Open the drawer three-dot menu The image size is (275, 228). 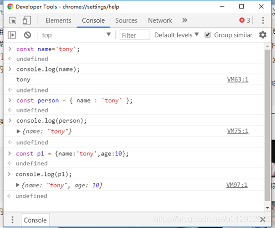pyautogui.click(x=12, y=220)
